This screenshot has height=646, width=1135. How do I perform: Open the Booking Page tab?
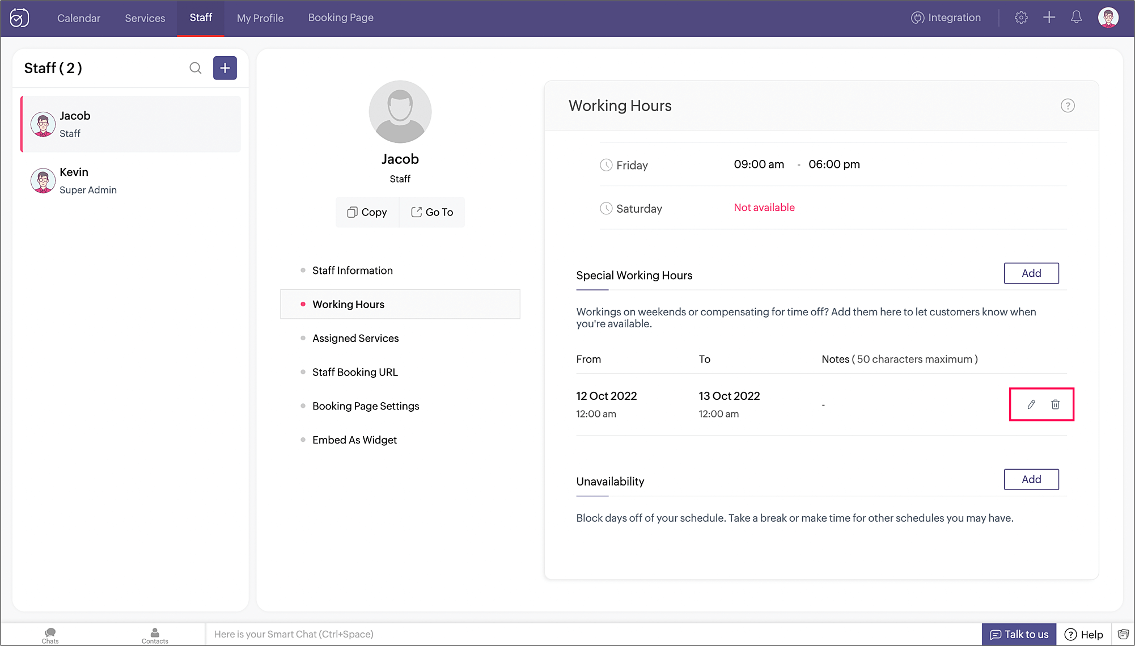tap(341, 18)
